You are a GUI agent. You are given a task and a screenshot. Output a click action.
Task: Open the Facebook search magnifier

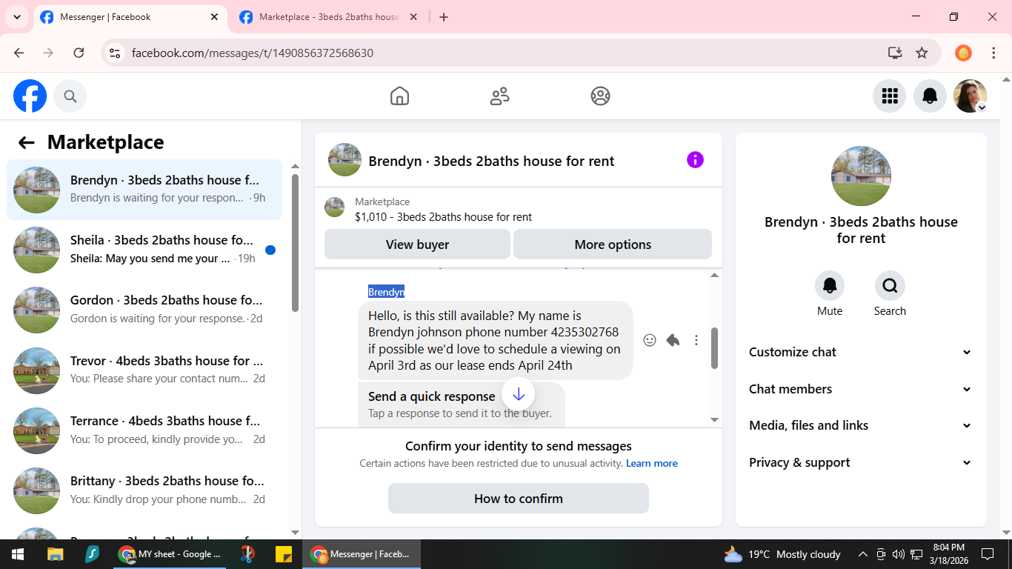pos(70,96)
